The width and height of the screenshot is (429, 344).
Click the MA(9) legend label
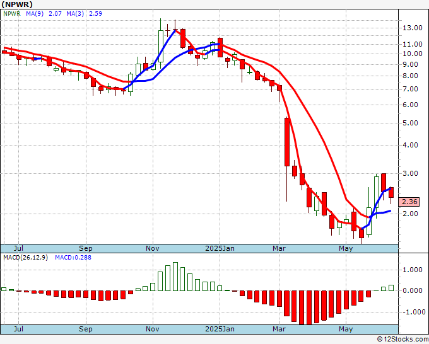click(35, 13)
